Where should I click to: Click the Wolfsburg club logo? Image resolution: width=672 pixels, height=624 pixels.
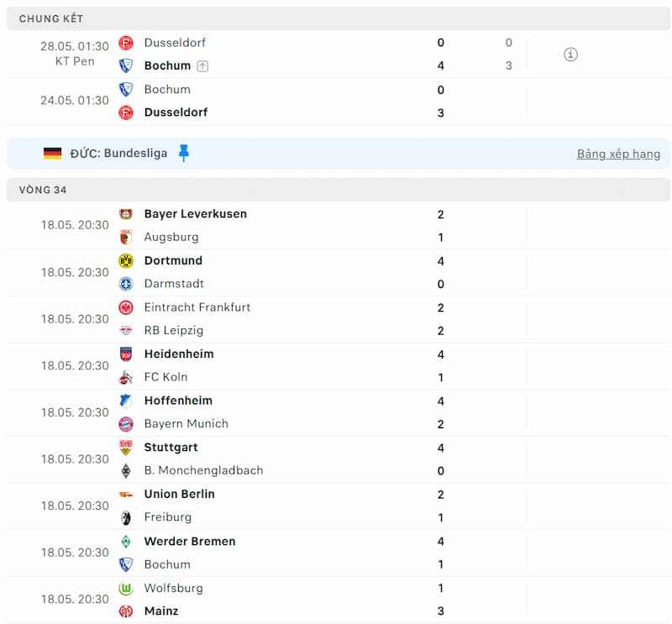126,589
